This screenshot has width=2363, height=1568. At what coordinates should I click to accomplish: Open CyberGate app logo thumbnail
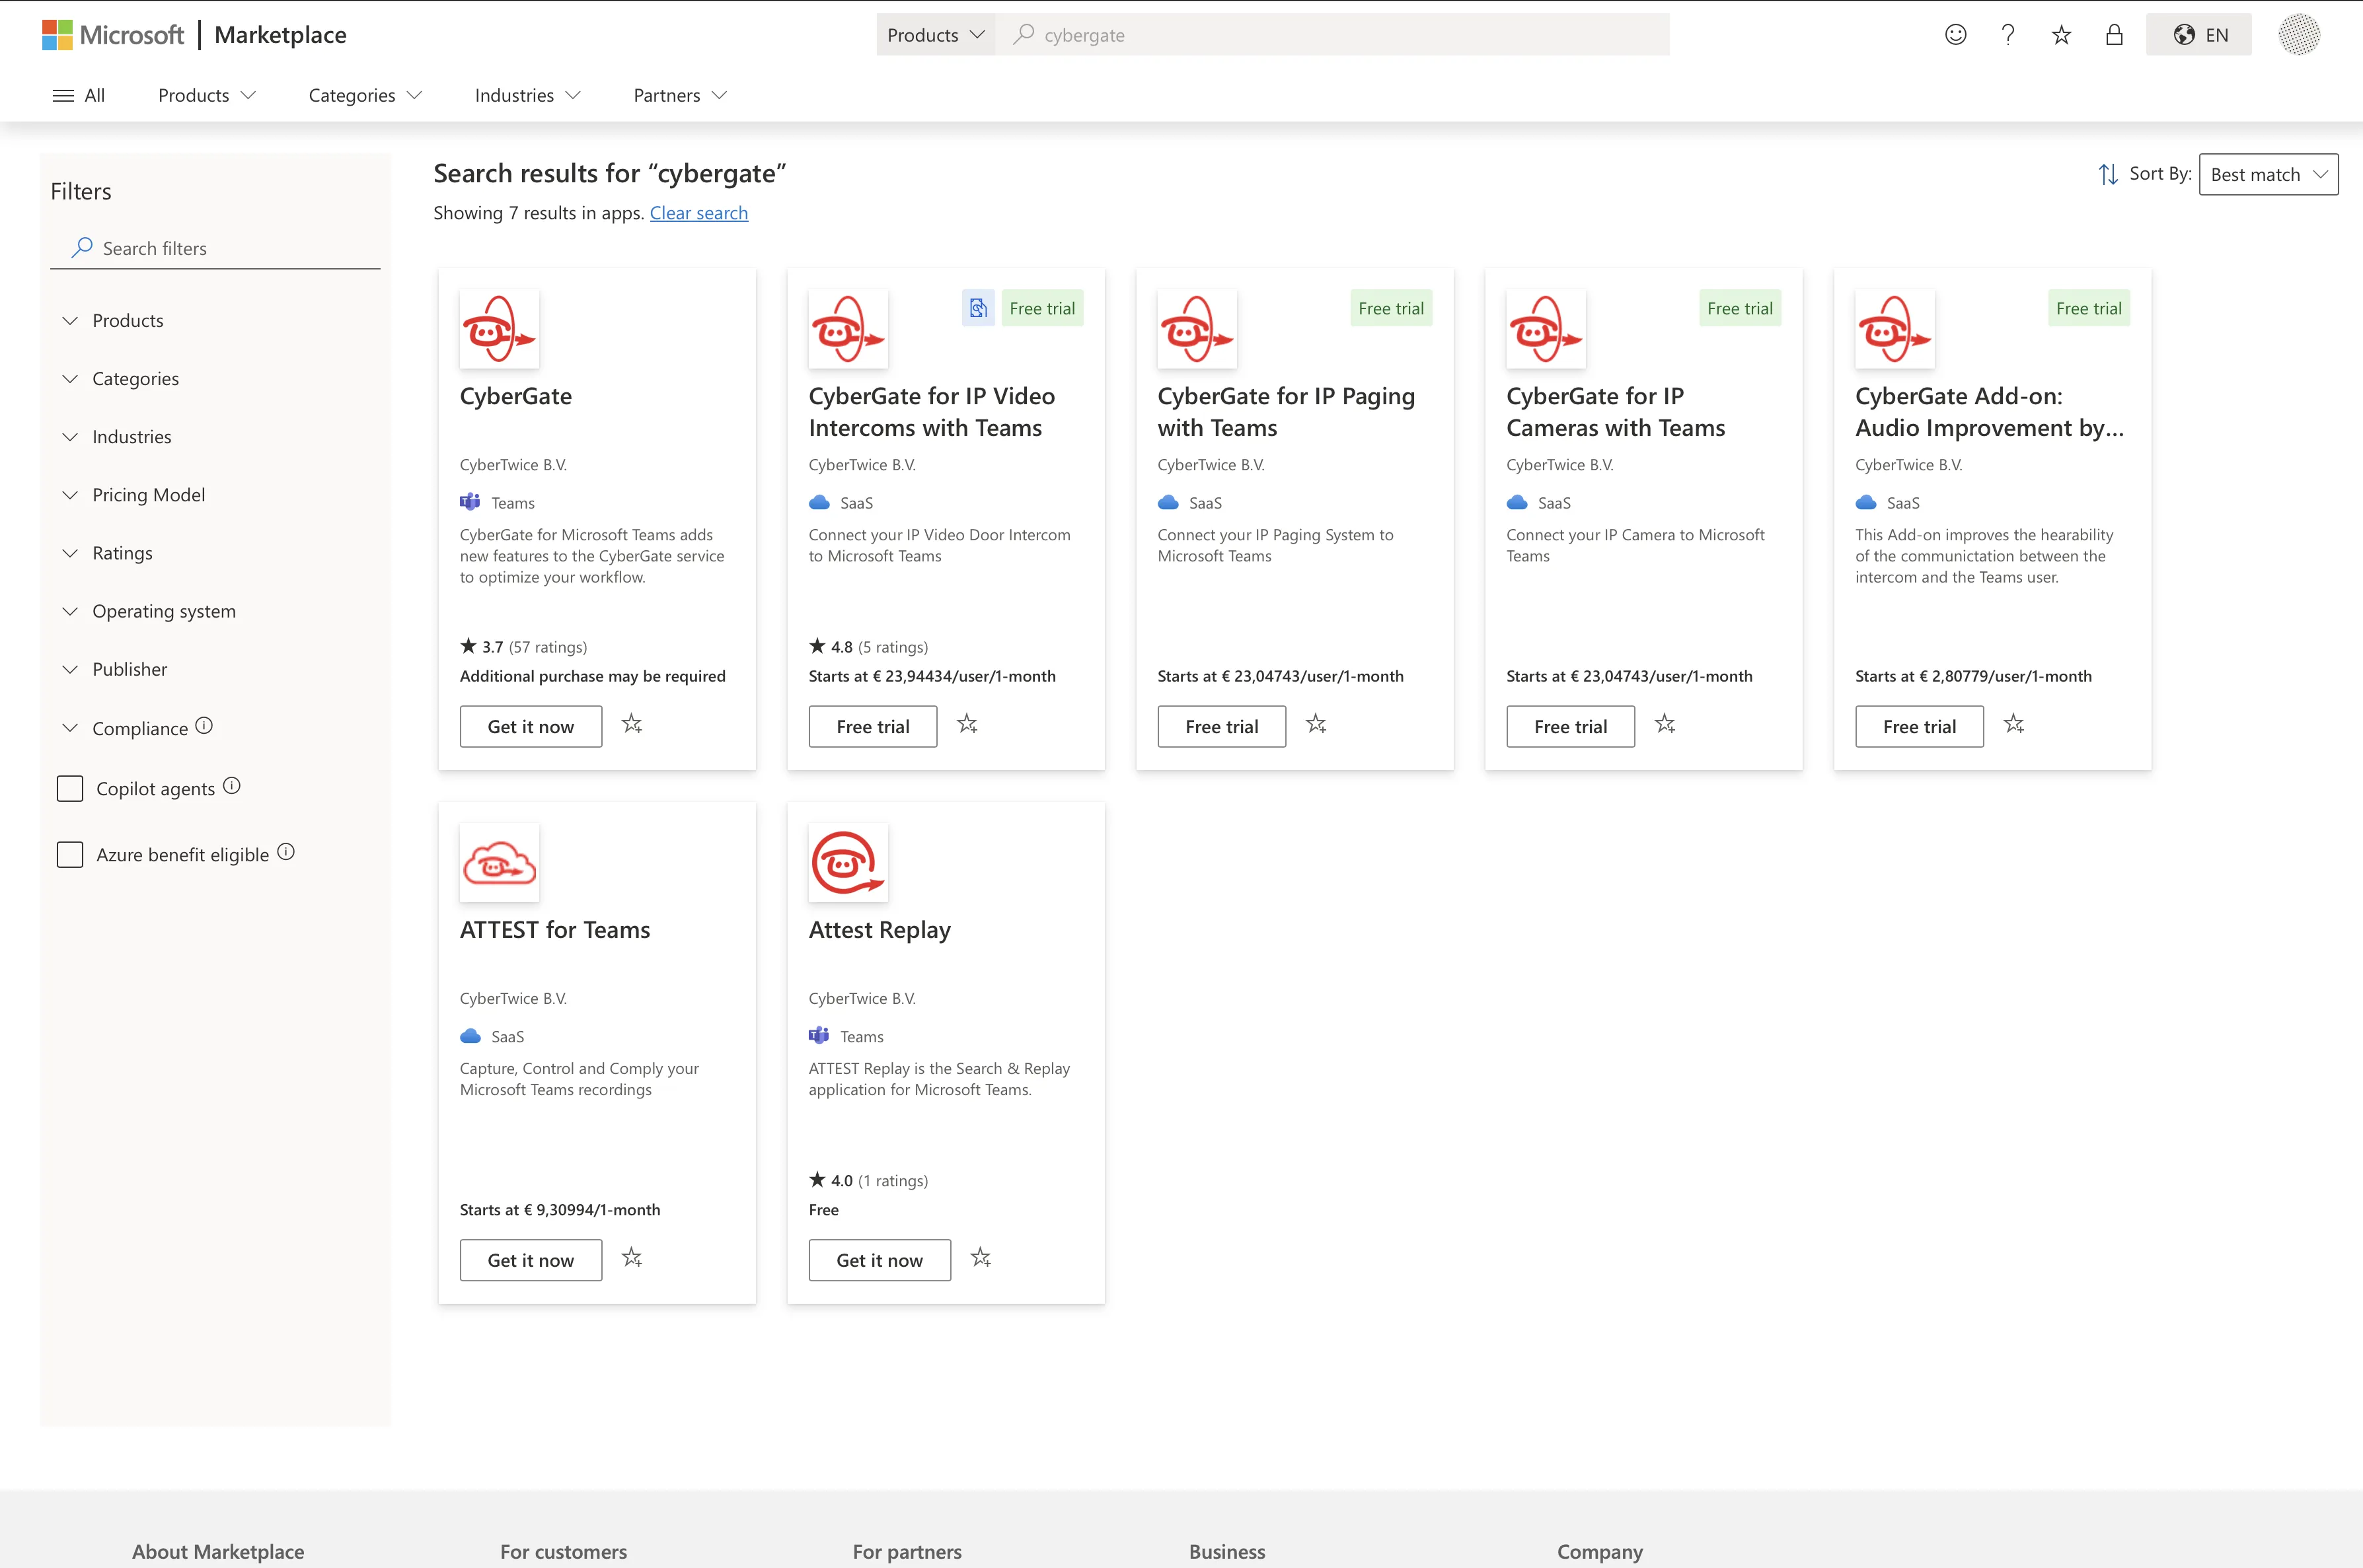(499, 329)
